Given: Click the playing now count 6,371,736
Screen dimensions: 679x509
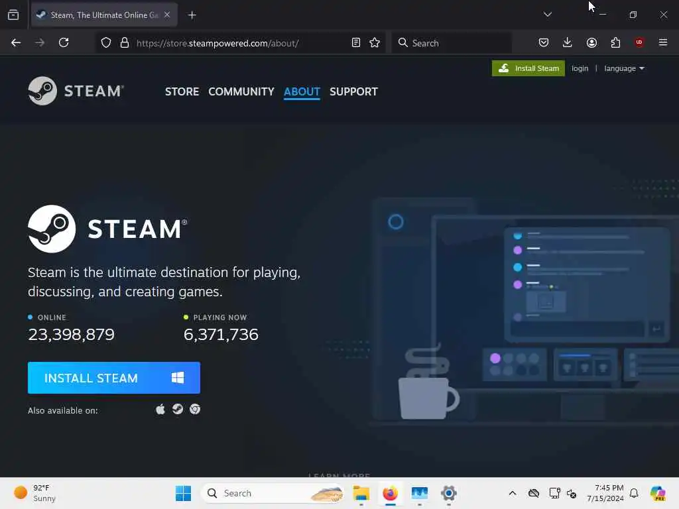Looking at the screenshot, I should click(221, 335).
